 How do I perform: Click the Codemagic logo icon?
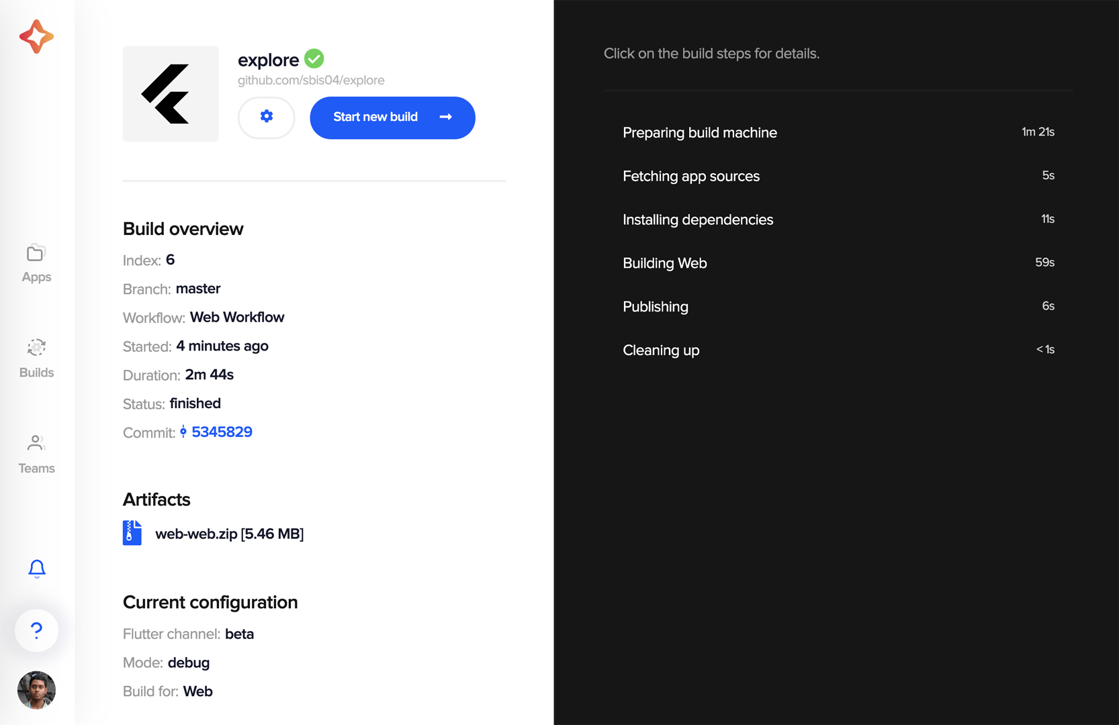coord(36,36)
